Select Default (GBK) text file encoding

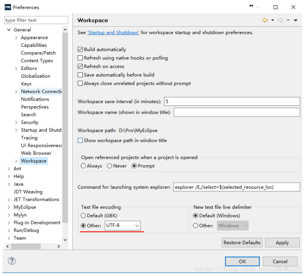point(83,215)
